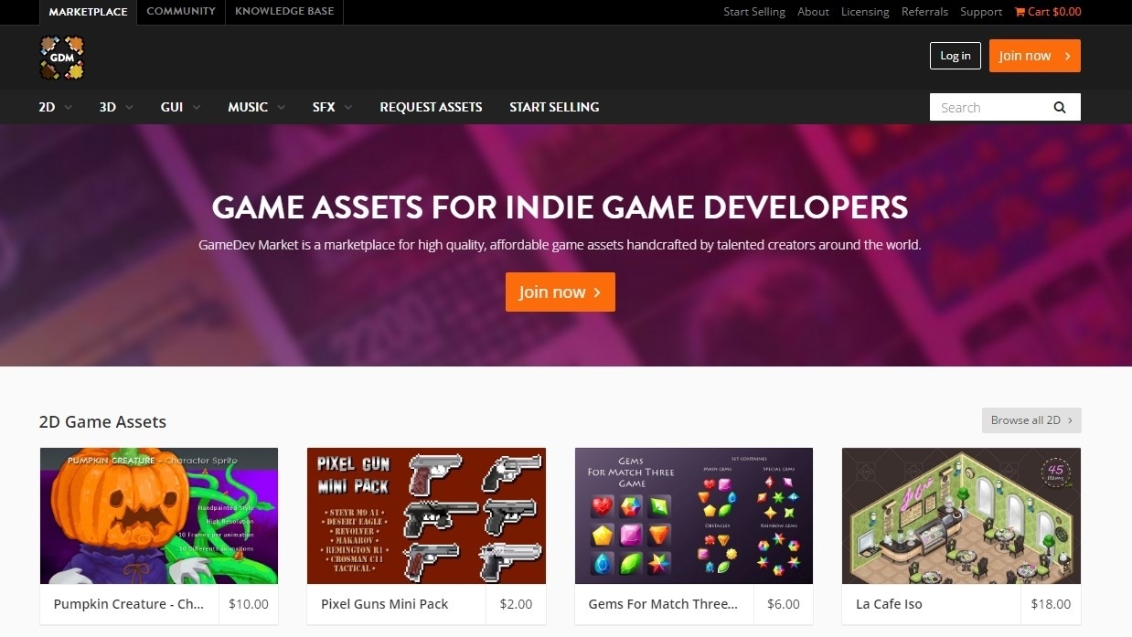Expand the 3D category dropdown
This screenshot has height=637, width=1132.
[116, 107]
